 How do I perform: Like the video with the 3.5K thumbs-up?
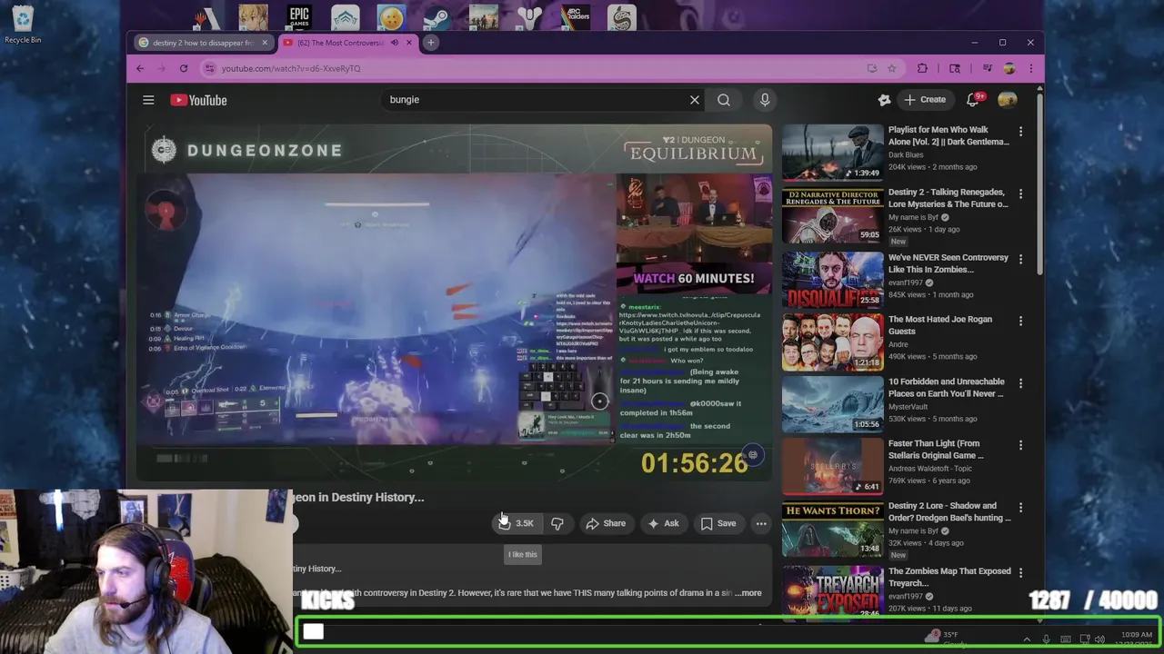516,523
